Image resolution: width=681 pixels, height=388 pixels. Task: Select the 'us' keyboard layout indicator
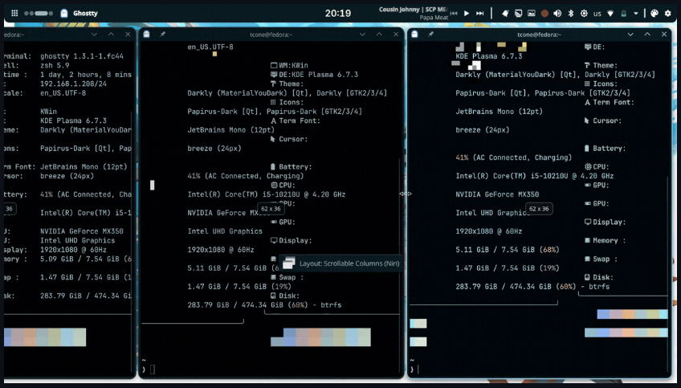point(597,14)
